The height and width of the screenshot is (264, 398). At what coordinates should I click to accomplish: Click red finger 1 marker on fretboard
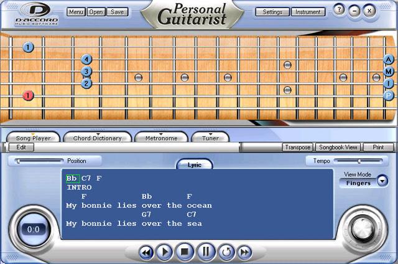point(28,96)
